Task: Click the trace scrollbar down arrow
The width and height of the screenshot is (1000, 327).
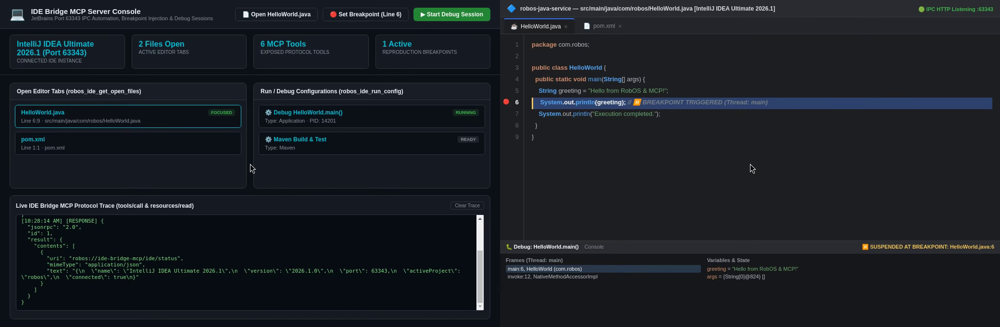Action: pos(480,306)
